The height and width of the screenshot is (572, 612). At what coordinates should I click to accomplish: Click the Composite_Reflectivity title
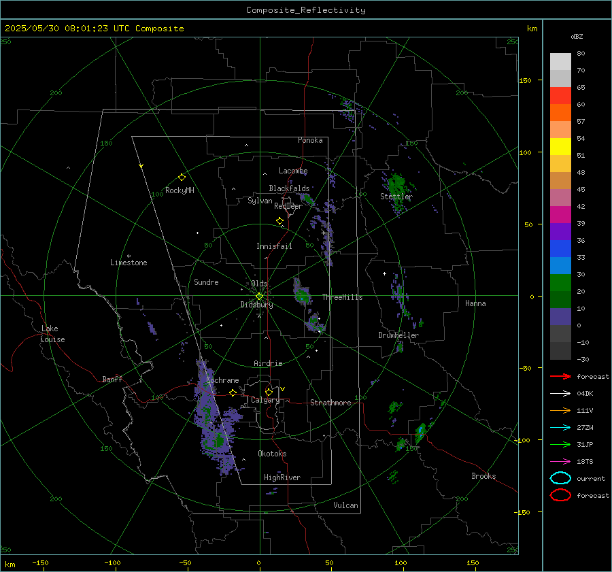pyautogui.click(x=306, y=10)
